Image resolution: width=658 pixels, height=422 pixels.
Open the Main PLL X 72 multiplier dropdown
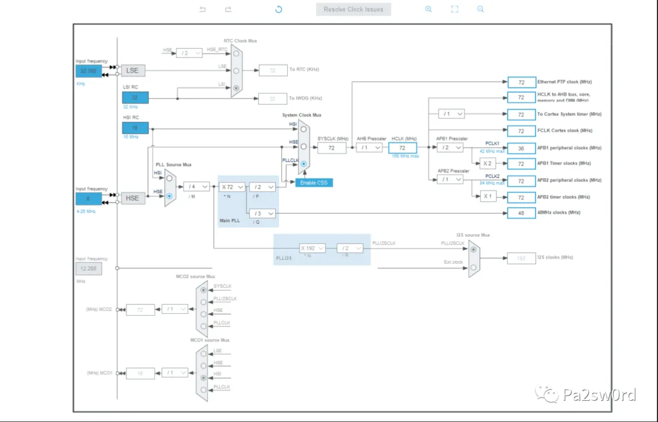pos(232,187)
